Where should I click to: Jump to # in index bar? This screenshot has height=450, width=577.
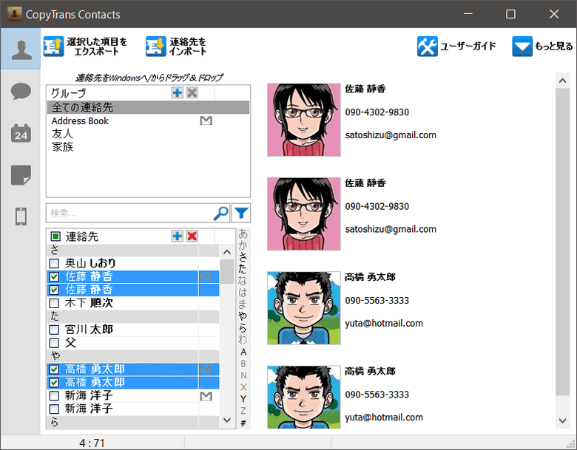243,423
